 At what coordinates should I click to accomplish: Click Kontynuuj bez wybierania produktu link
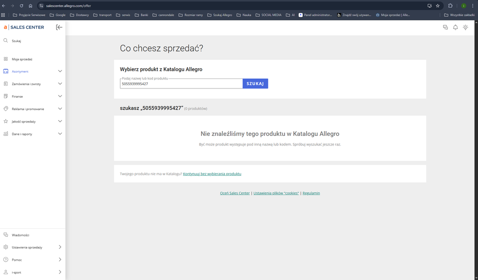212,174
